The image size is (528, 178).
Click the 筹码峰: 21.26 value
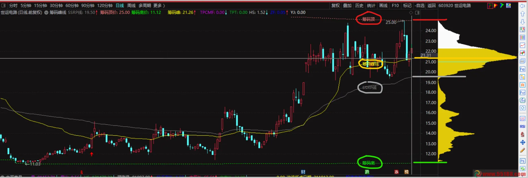(180, 12)
